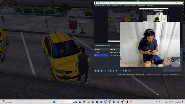
Task: Open the Colección de Escenas menu
Action: point(130,6)
